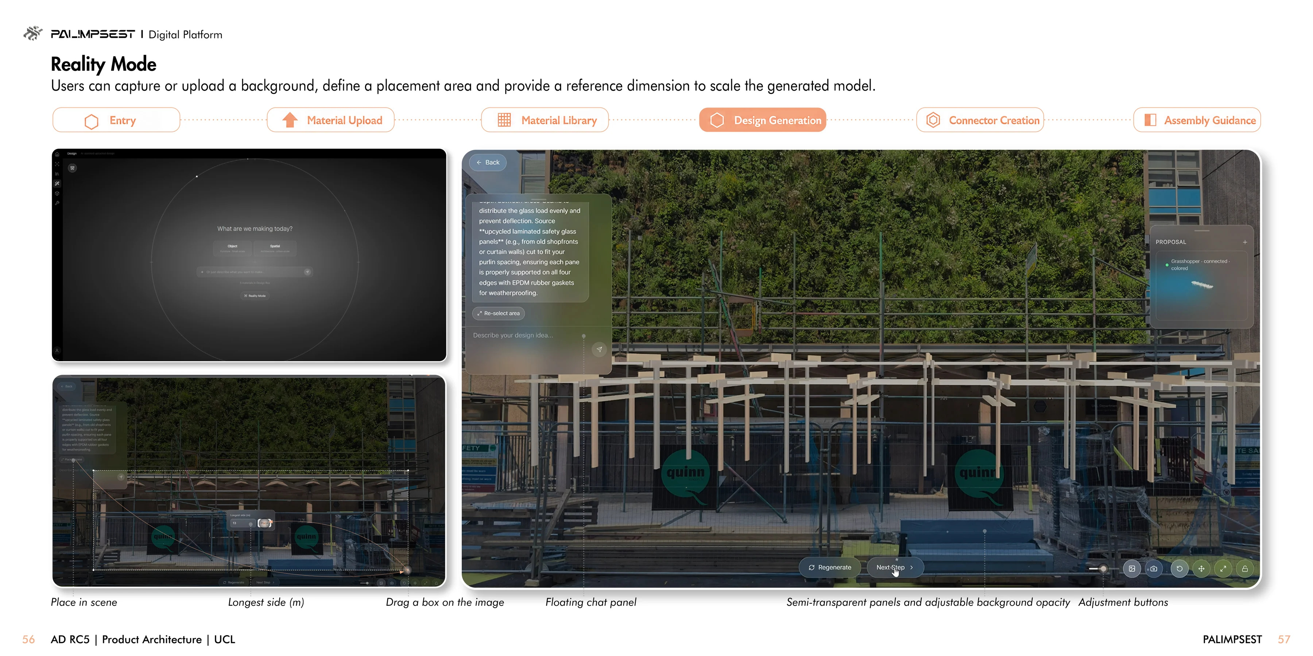The image size is (1313, 656).
Task: Click Re-select area button
Action: [499, 313]
